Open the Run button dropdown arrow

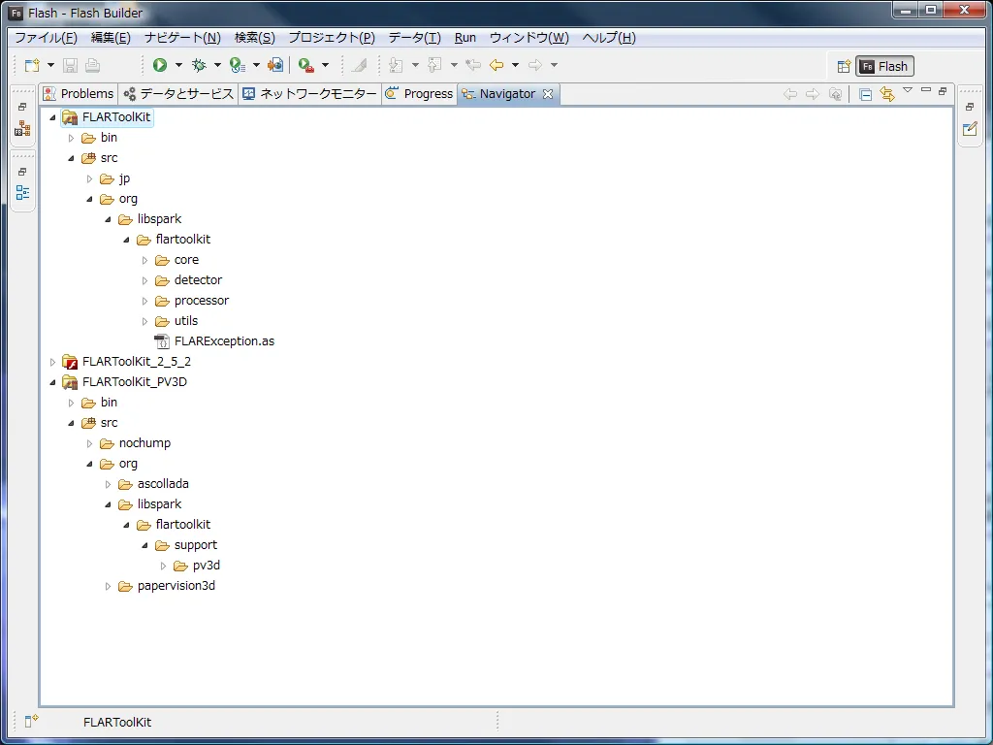click(x=178, y=65)
